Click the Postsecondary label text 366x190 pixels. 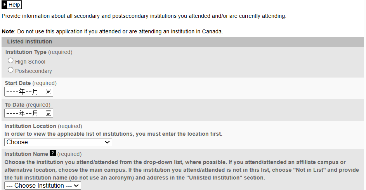pos(33,71)
